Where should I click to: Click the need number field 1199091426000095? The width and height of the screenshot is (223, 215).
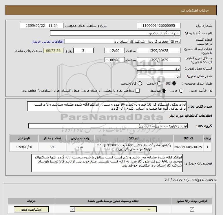159,25
